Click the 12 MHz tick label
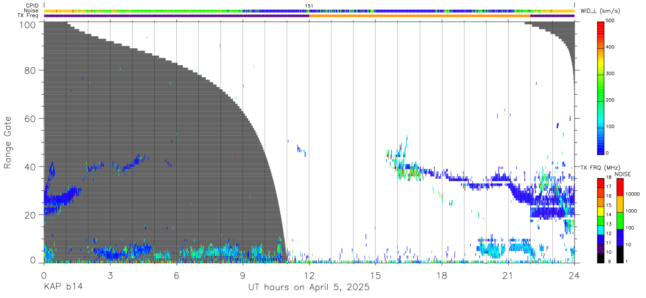This screenshot has height=298, width=646. [609, 233]
